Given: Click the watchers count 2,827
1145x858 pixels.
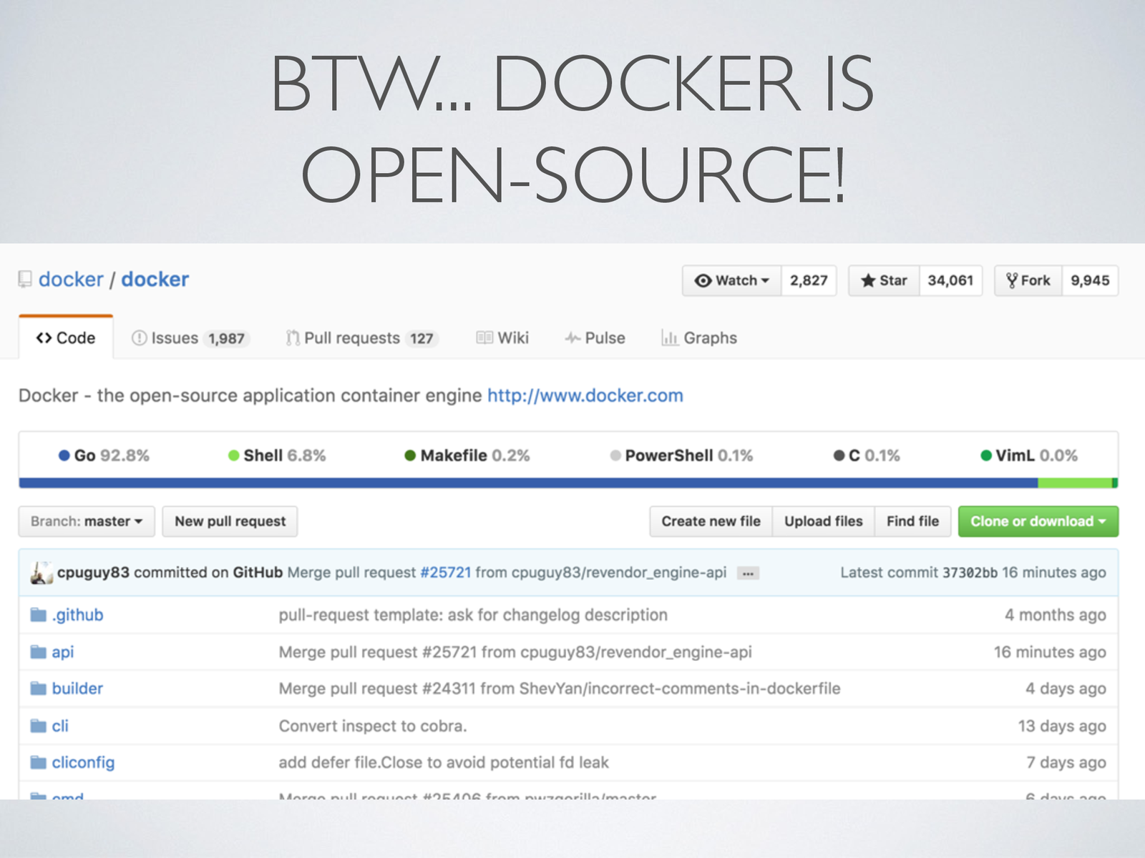Looking at the screenshot, I should [809, 280].
